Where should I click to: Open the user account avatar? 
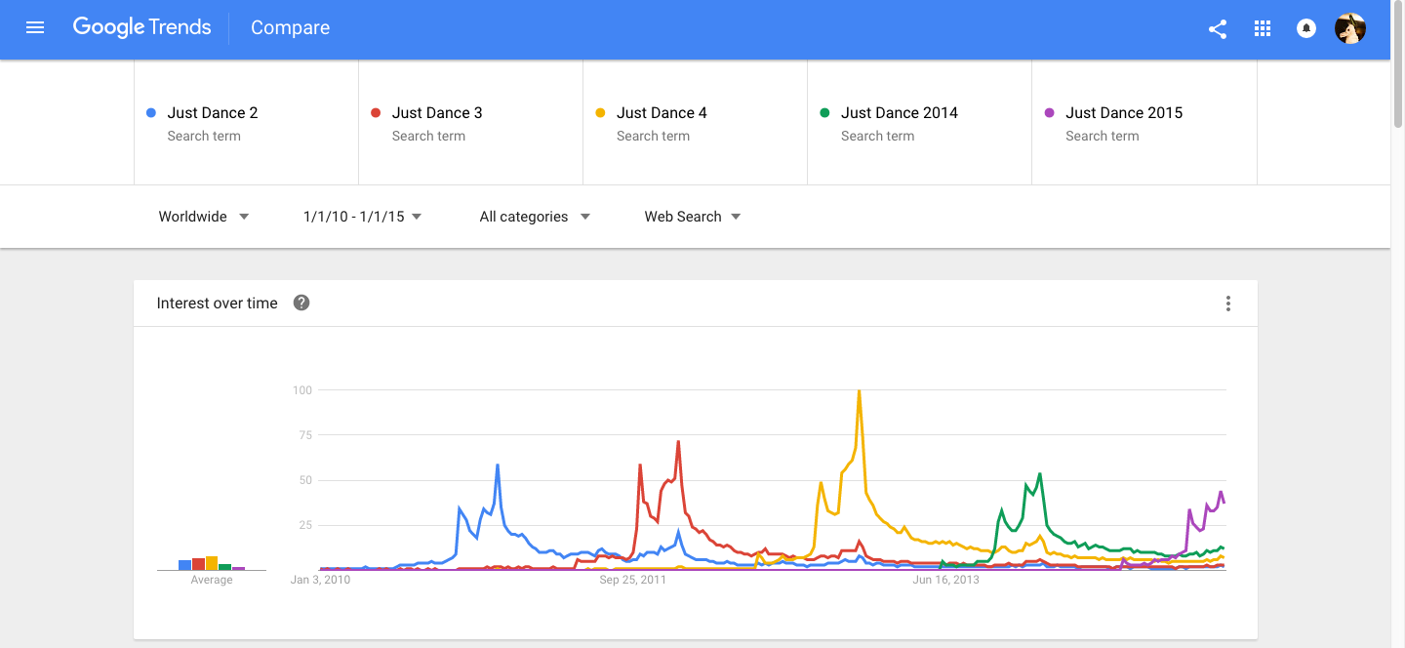pos(1350,29)
